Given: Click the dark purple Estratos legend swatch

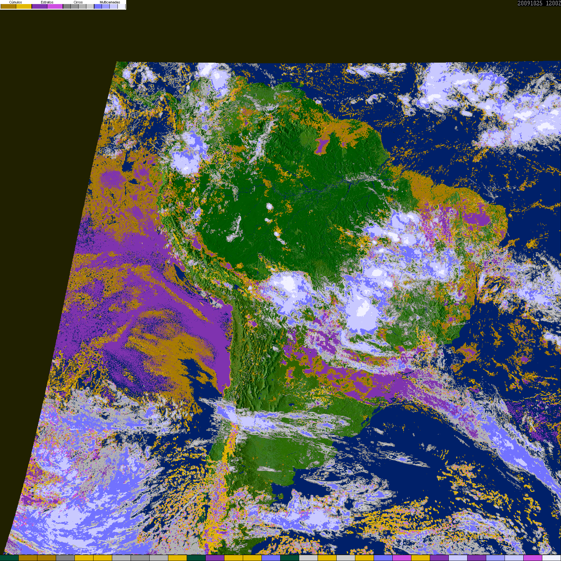Looking at the screenshot, I should (40, 6).
